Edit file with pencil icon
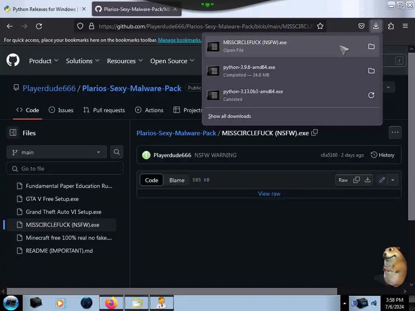415x311 pixels. pos(382,180)
